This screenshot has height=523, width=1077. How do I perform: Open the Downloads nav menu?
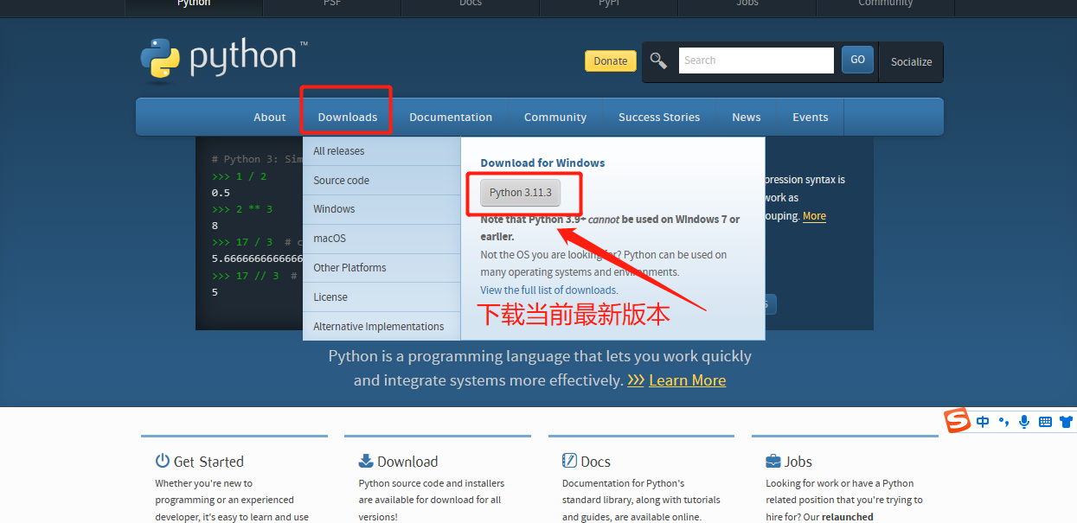tap(348, 117)
